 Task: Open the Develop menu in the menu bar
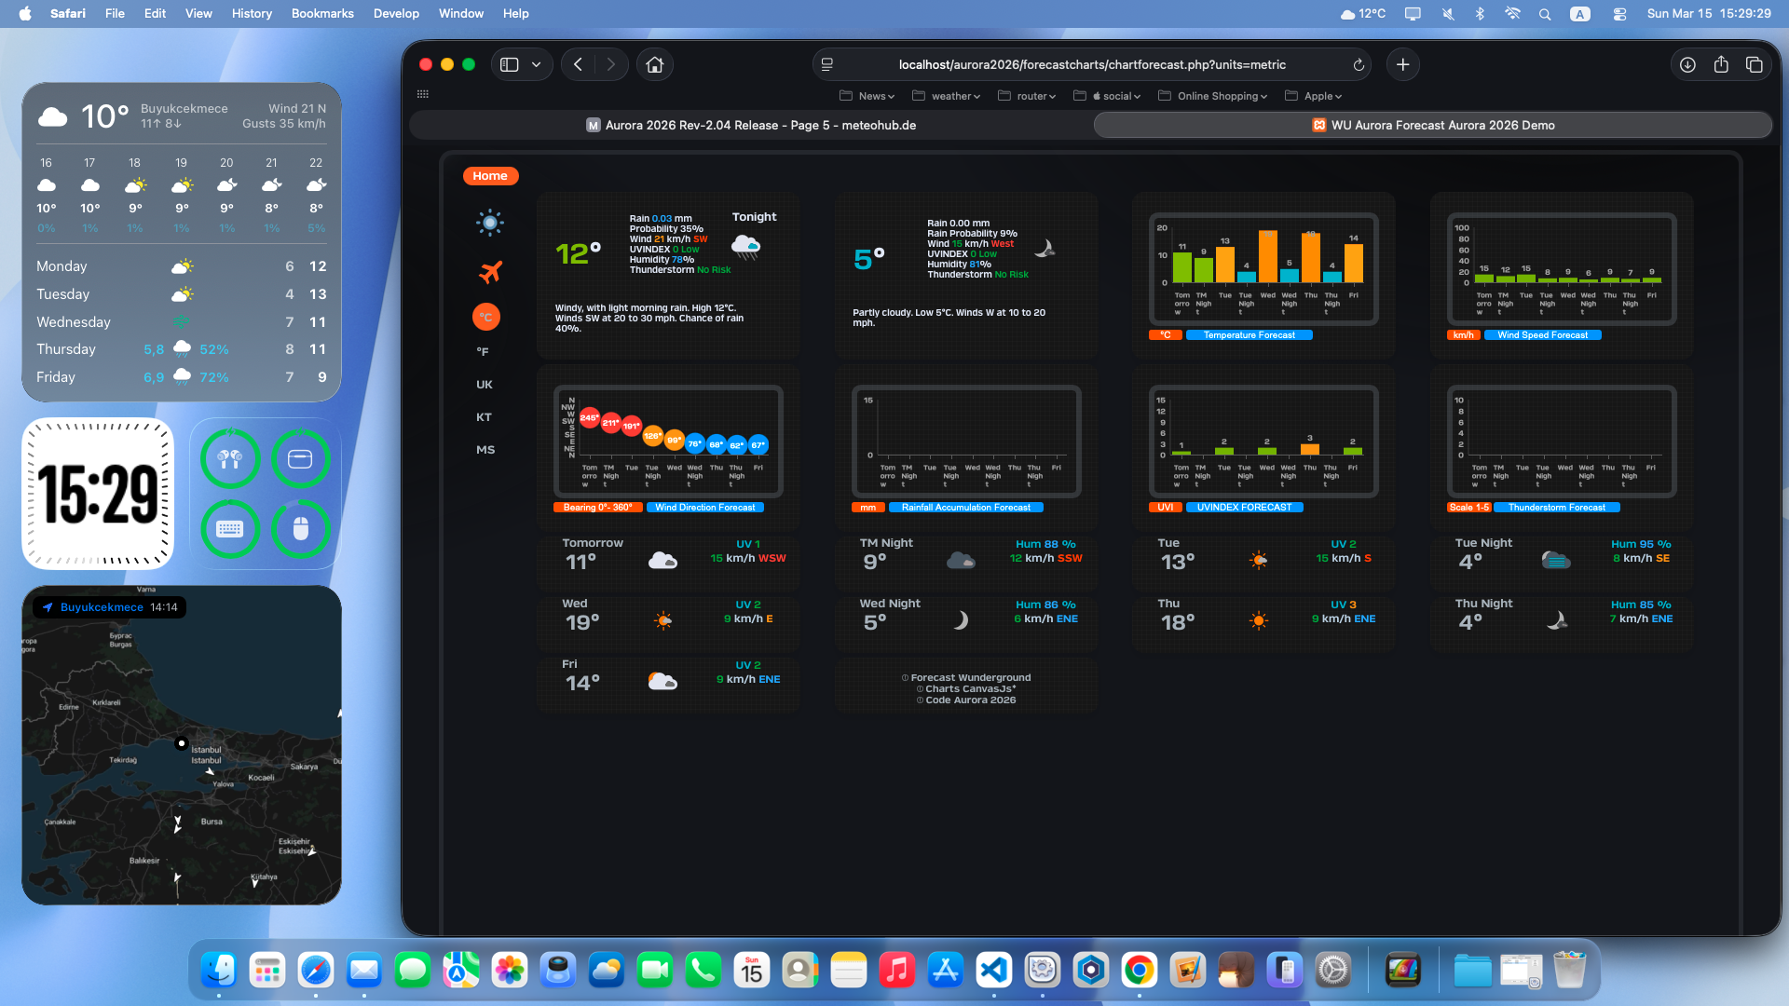click(x=396, y=14)
